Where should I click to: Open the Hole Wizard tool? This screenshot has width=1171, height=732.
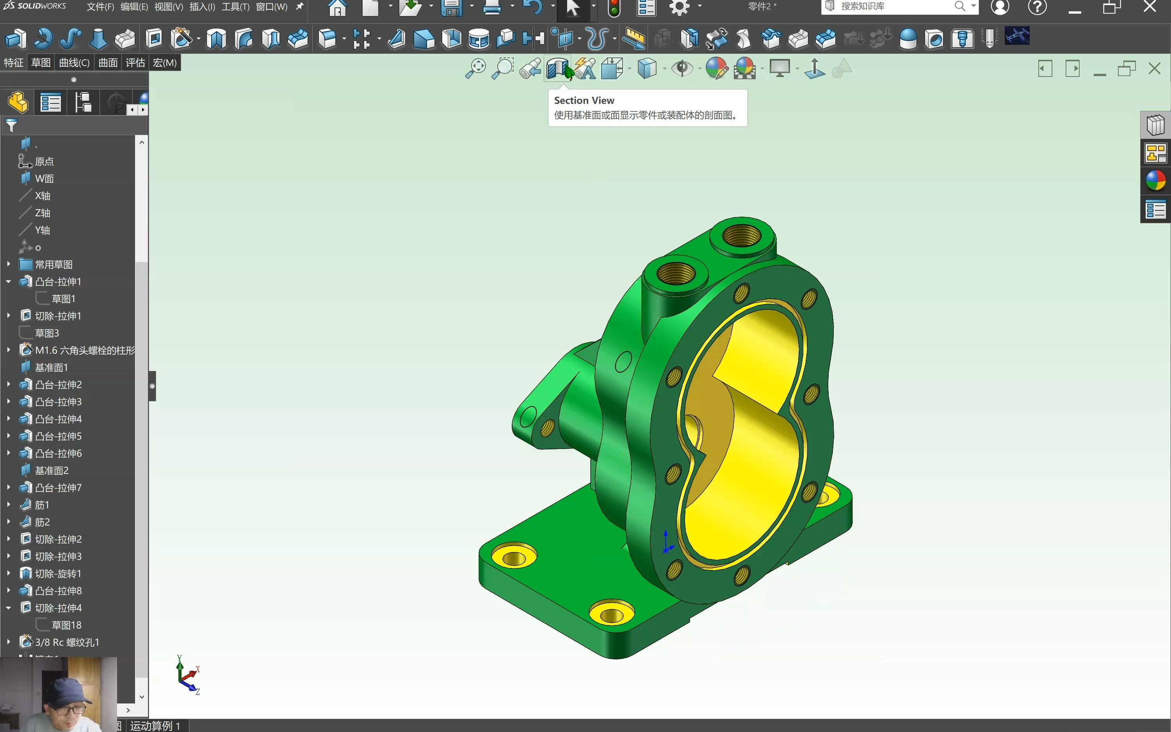tap(182, 39)
